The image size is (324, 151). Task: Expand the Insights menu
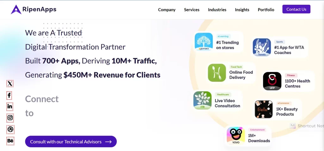click(x=242, y=10)
